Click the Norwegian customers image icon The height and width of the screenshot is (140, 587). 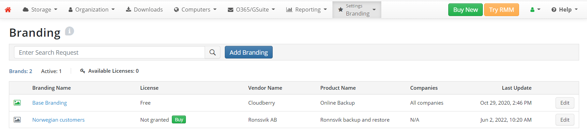(17, 120)
